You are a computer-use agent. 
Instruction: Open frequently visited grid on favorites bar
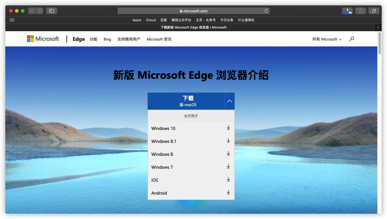(12, 20)
